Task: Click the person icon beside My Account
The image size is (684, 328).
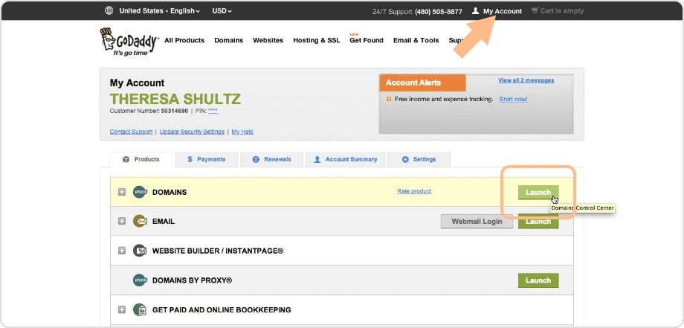Action: pos(476,11)
